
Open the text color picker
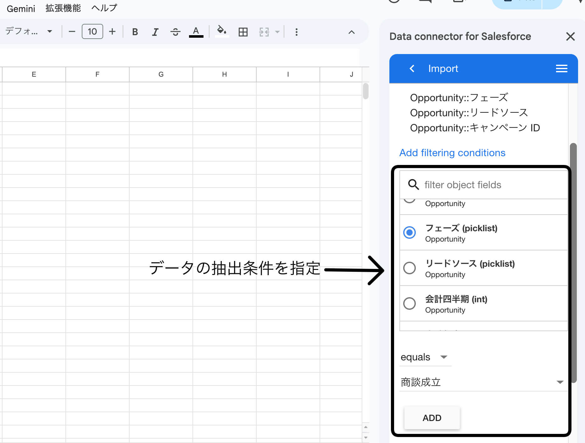196,31
